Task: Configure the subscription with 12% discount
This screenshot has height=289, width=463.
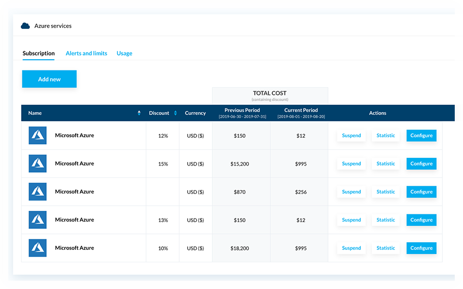Action: pos(421,135)
